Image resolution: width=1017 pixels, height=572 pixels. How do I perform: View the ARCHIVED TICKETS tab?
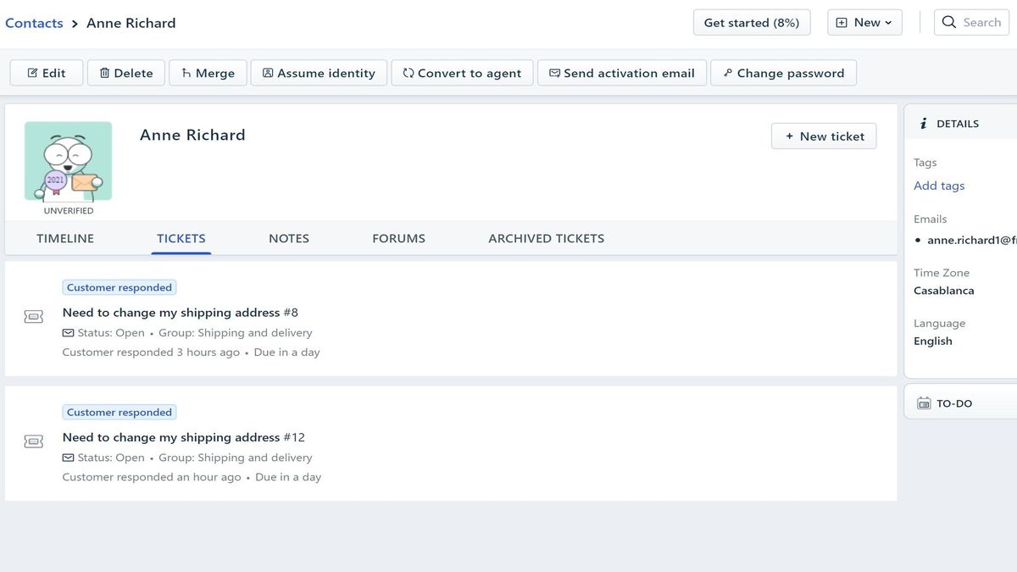[547, 239]
